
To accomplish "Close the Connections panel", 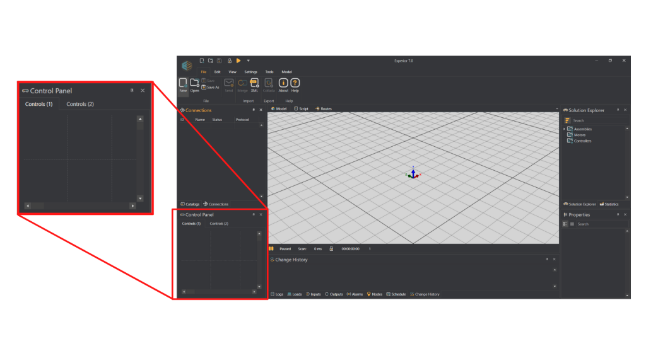I will point(261,110).
